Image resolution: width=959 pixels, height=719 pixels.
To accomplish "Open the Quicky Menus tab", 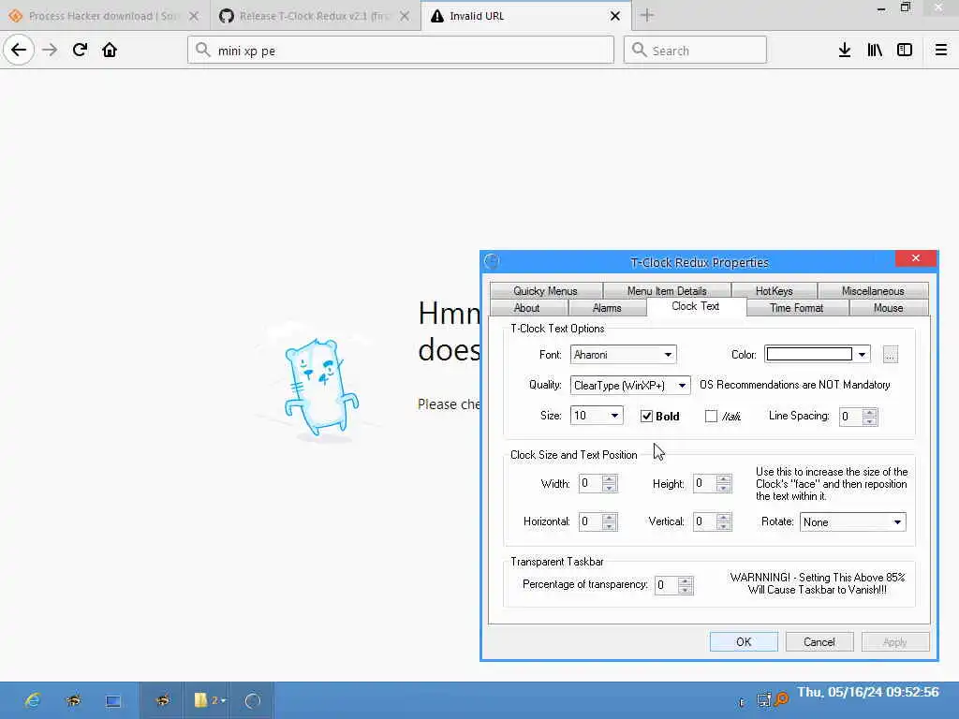I will (546, 290).
